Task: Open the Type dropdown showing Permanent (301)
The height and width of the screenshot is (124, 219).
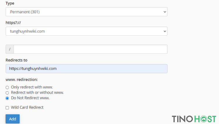Action: point(86,12)
